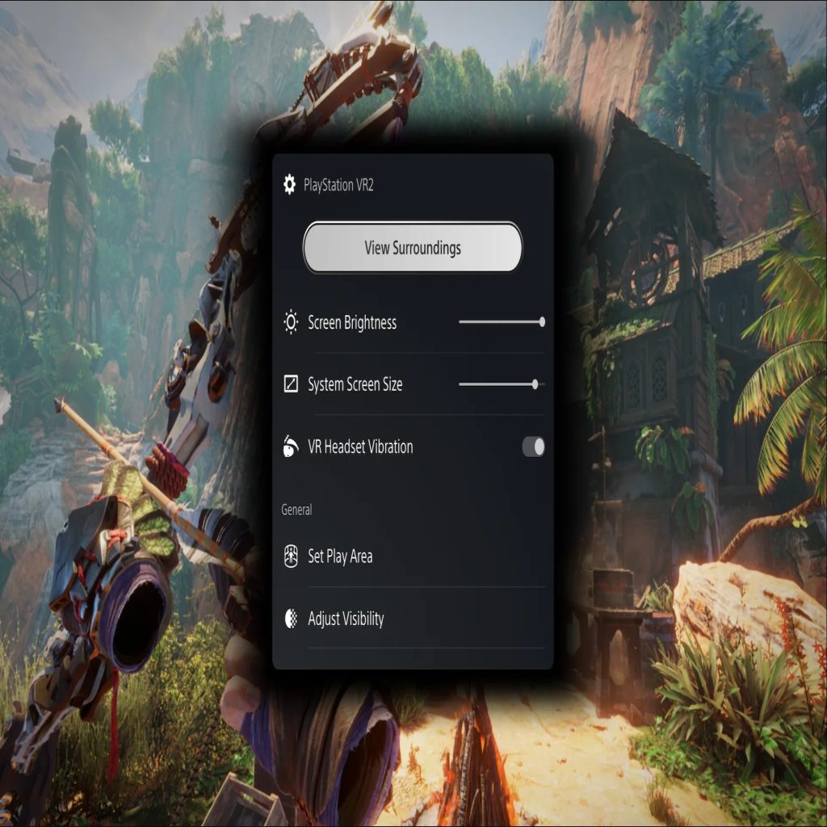
Task: Click the PlayStation VR2 gear icon
Action: click(x=289, y=185)
